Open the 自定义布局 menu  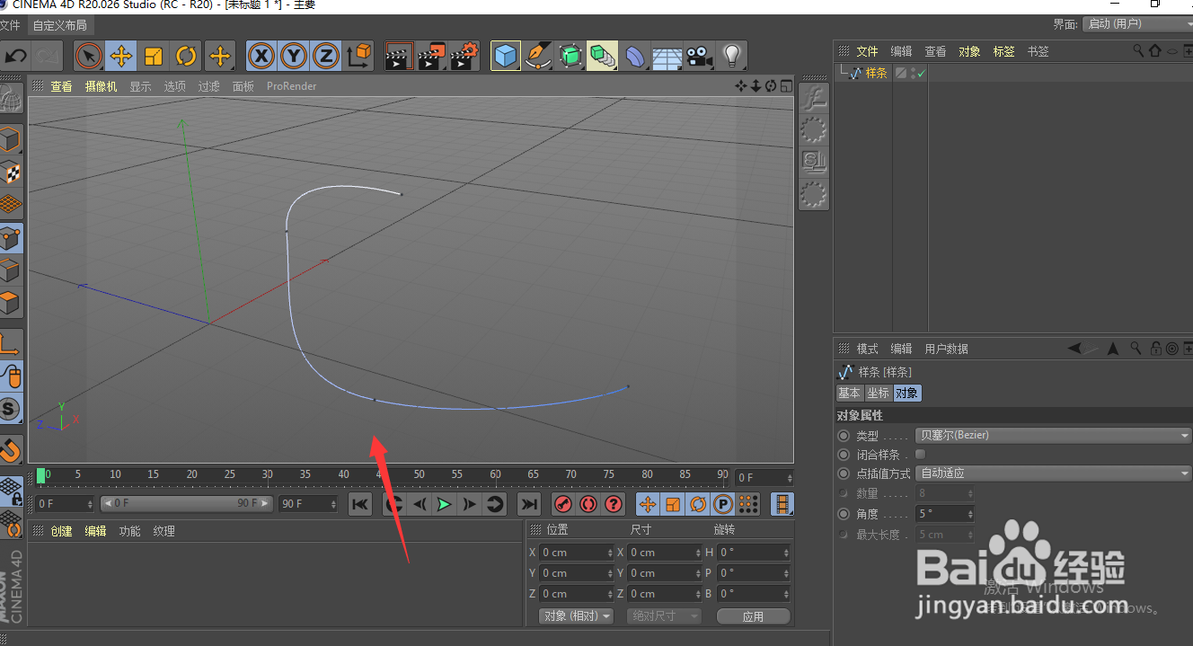tap(60, 25)
